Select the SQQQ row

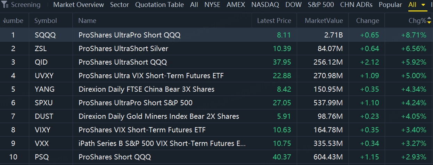tap(217, 35)
